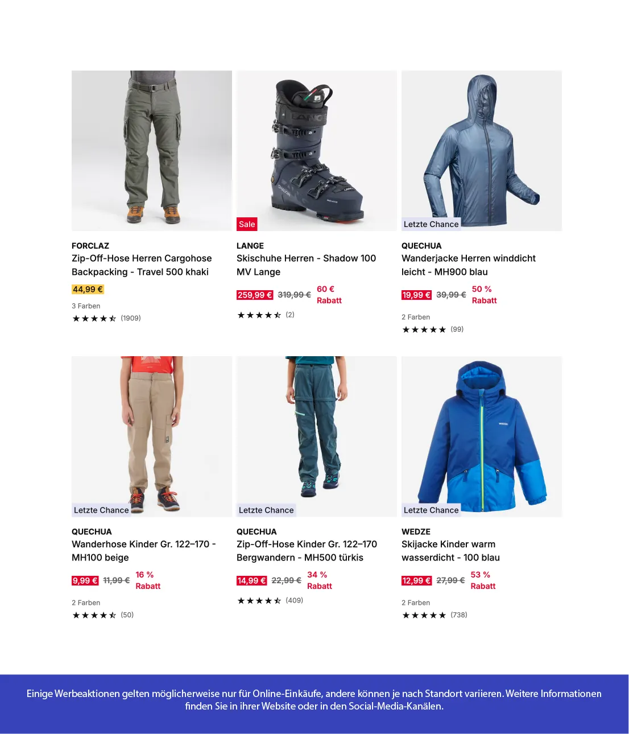The height and width of the screenshot is (734, 629).
Task: Click the 259,99 € red sale price
Action: [255, 295]
